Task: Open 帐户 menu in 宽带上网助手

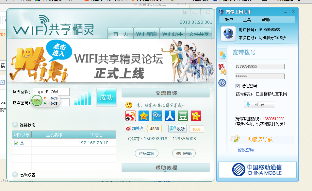Action: coord(229,20)
